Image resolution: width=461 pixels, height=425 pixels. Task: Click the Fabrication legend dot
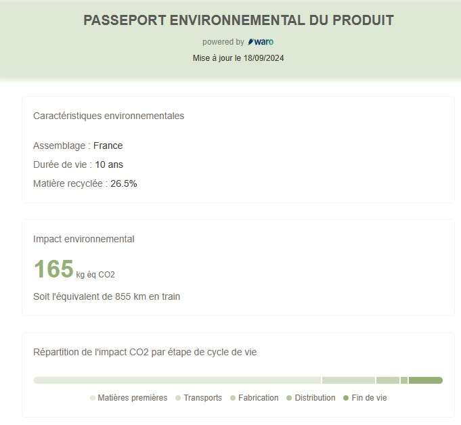click(x=233, y=398)
